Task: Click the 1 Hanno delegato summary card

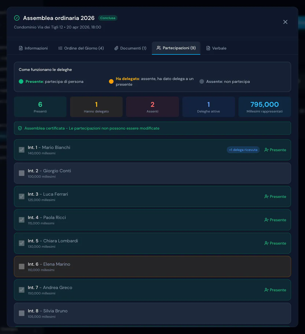Action: [96, 107]
